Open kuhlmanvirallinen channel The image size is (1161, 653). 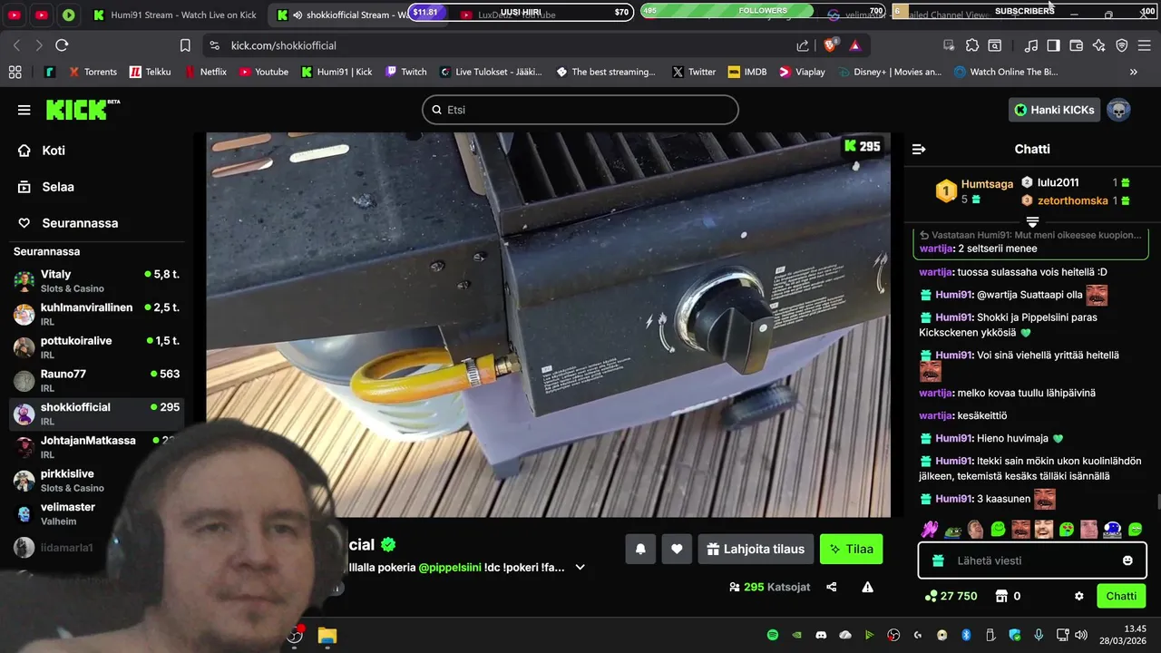97,314
